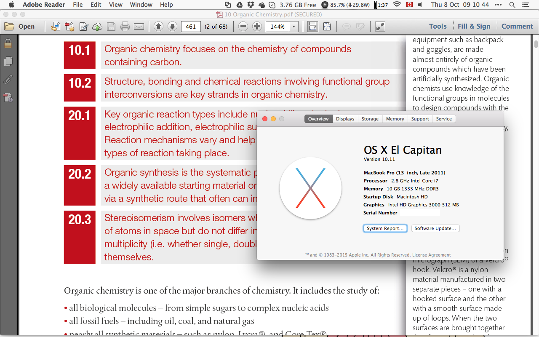Open the Adobe Reader application menu
Screen dimensions: 539x337
(x=44, y=5)
